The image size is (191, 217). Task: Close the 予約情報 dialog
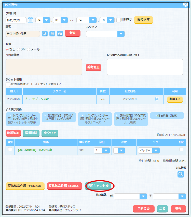click(186, 4)
